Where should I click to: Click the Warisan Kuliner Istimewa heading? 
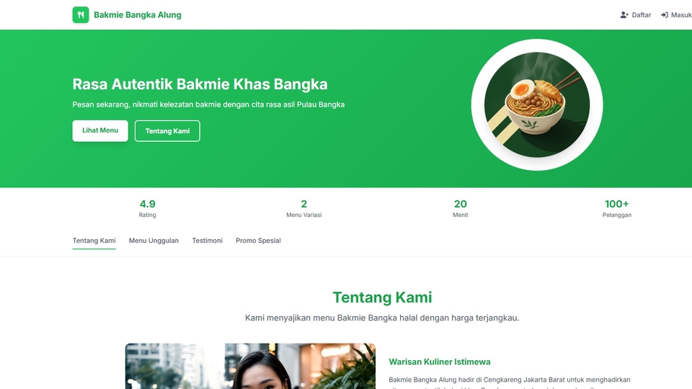point(440,362)
